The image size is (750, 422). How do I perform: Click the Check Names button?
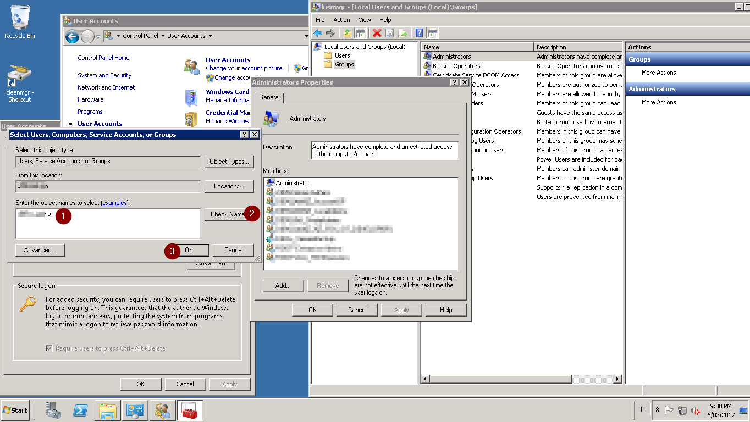pos(228,214)
